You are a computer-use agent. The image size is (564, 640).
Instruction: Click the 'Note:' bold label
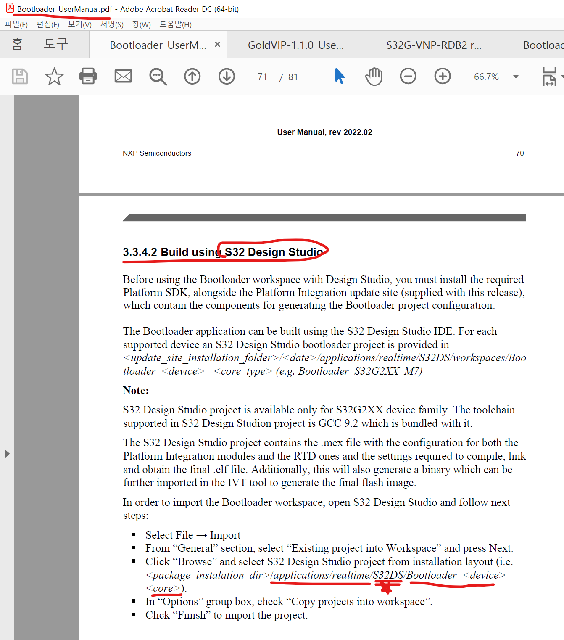coord(136,391)
